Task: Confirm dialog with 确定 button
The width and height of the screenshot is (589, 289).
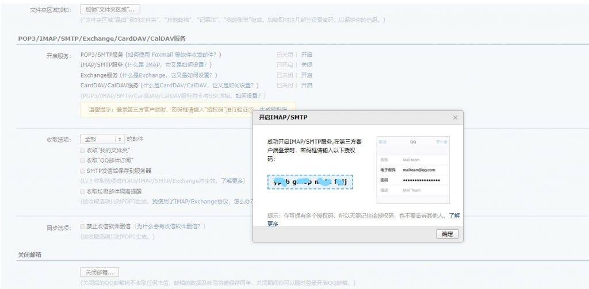Action: click(x=447, y=234)
